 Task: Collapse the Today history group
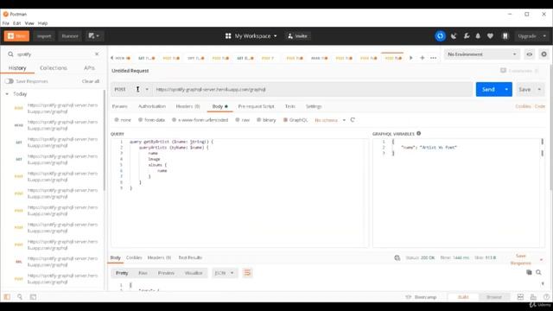(x=7, y=94)
